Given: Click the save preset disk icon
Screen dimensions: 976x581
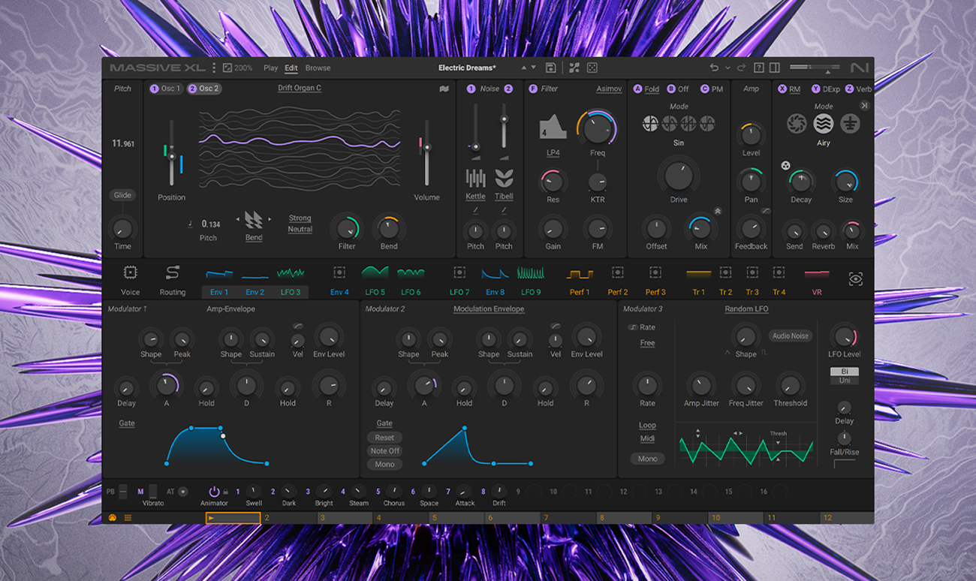Looking at the screenshot, I should point(550,68).
